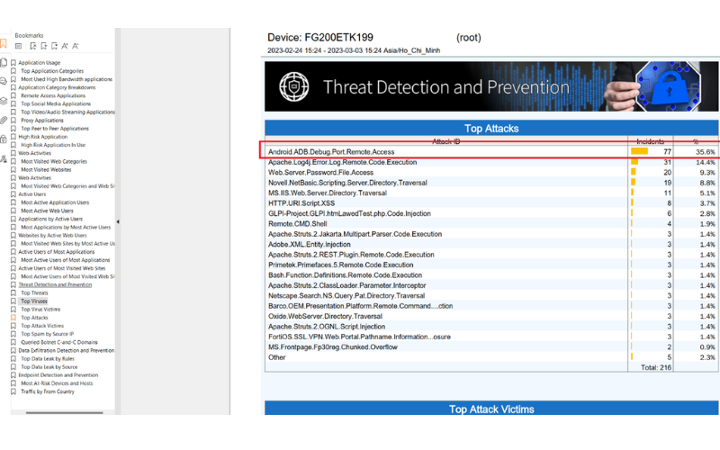
Task: Go to the Top Attack Victims bookmark
Action: tap(42, 326)
